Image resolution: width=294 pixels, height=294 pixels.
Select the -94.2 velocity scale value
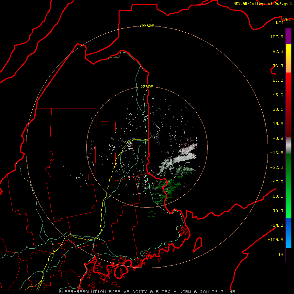pyautogui.click(x=277, y=225)
